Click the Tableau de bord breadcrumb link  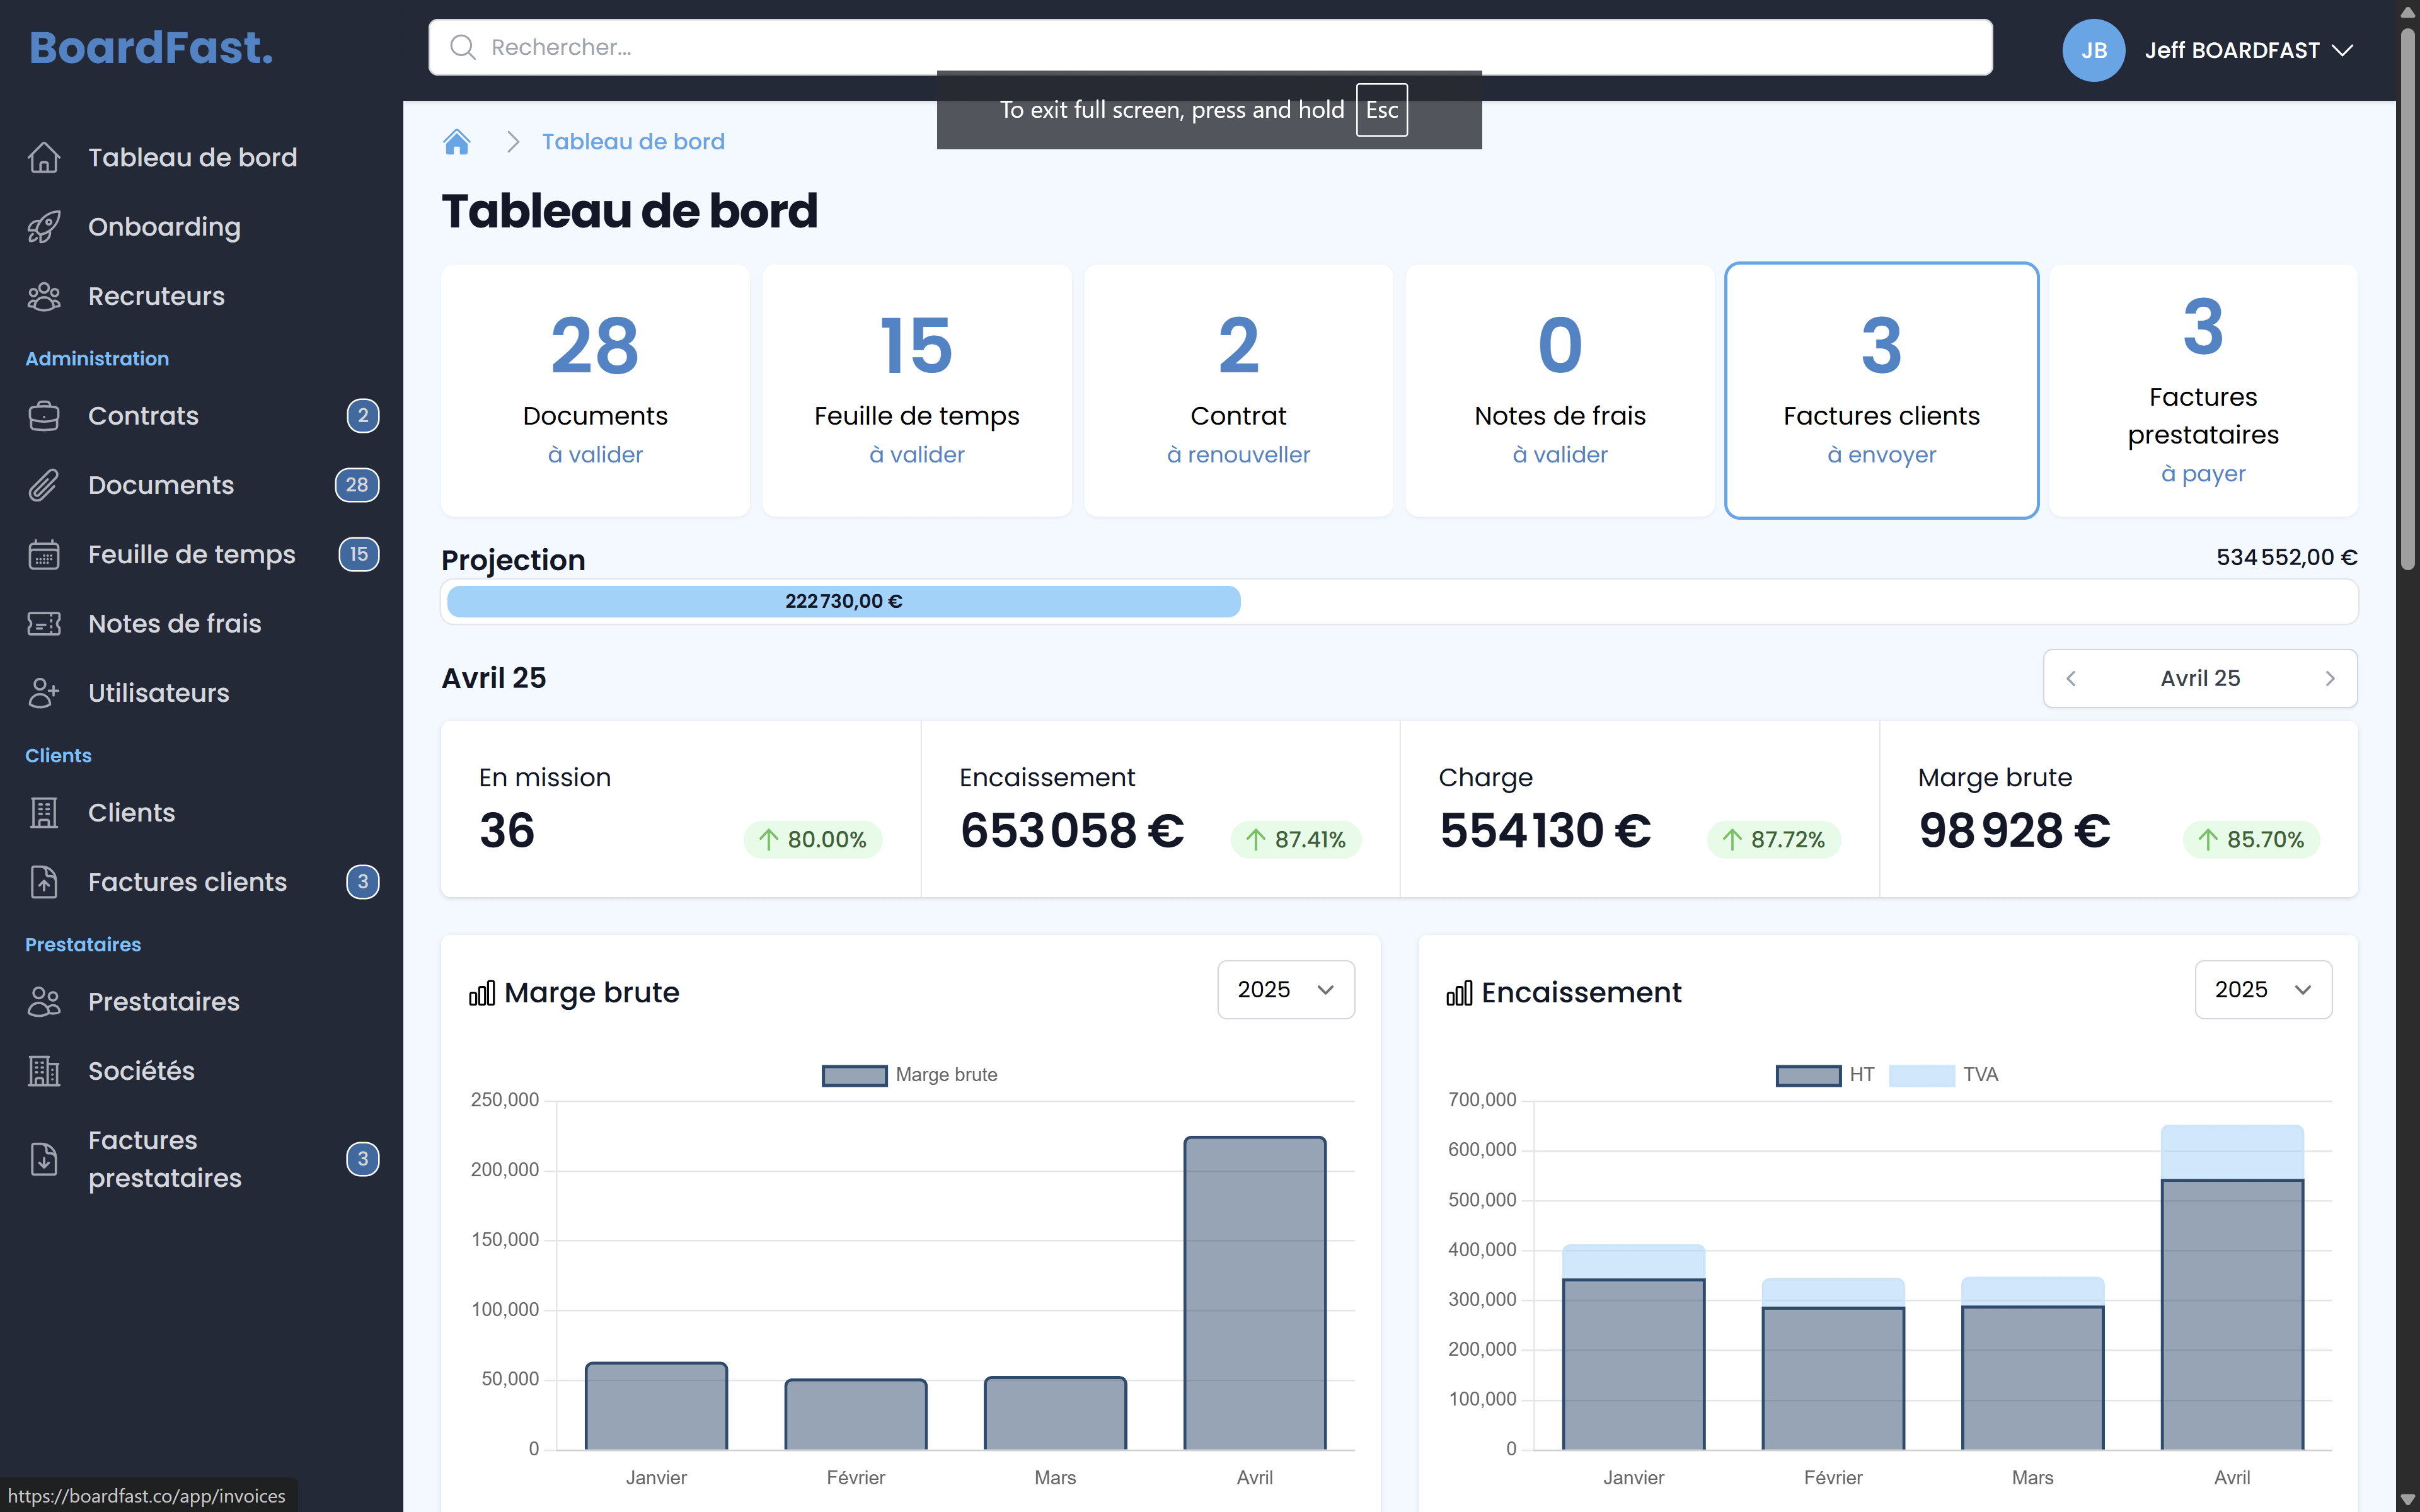tap(633, 142)
